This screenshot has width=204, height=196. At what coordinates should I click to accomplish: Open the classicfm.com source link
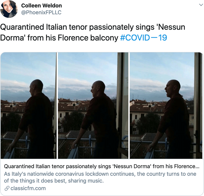pyautogui.click(x=28, y=189)
